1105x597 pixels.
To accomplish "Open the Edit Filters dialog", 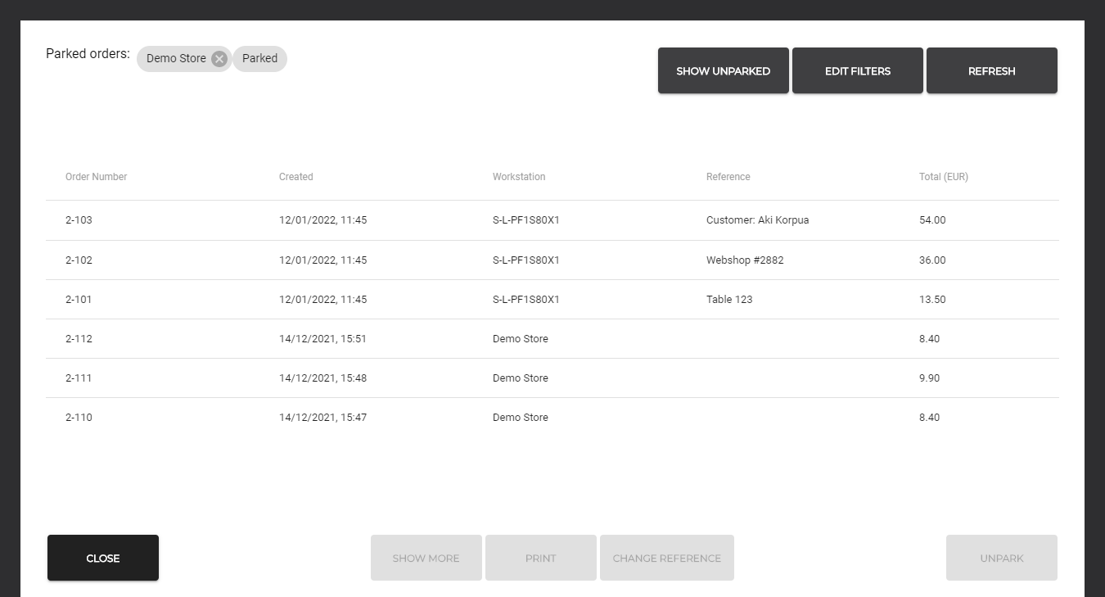I will click(857, 71).
